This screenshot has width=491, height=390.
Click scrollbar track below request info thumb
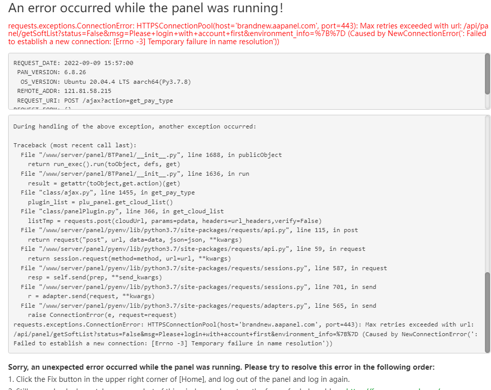[487, 101]
